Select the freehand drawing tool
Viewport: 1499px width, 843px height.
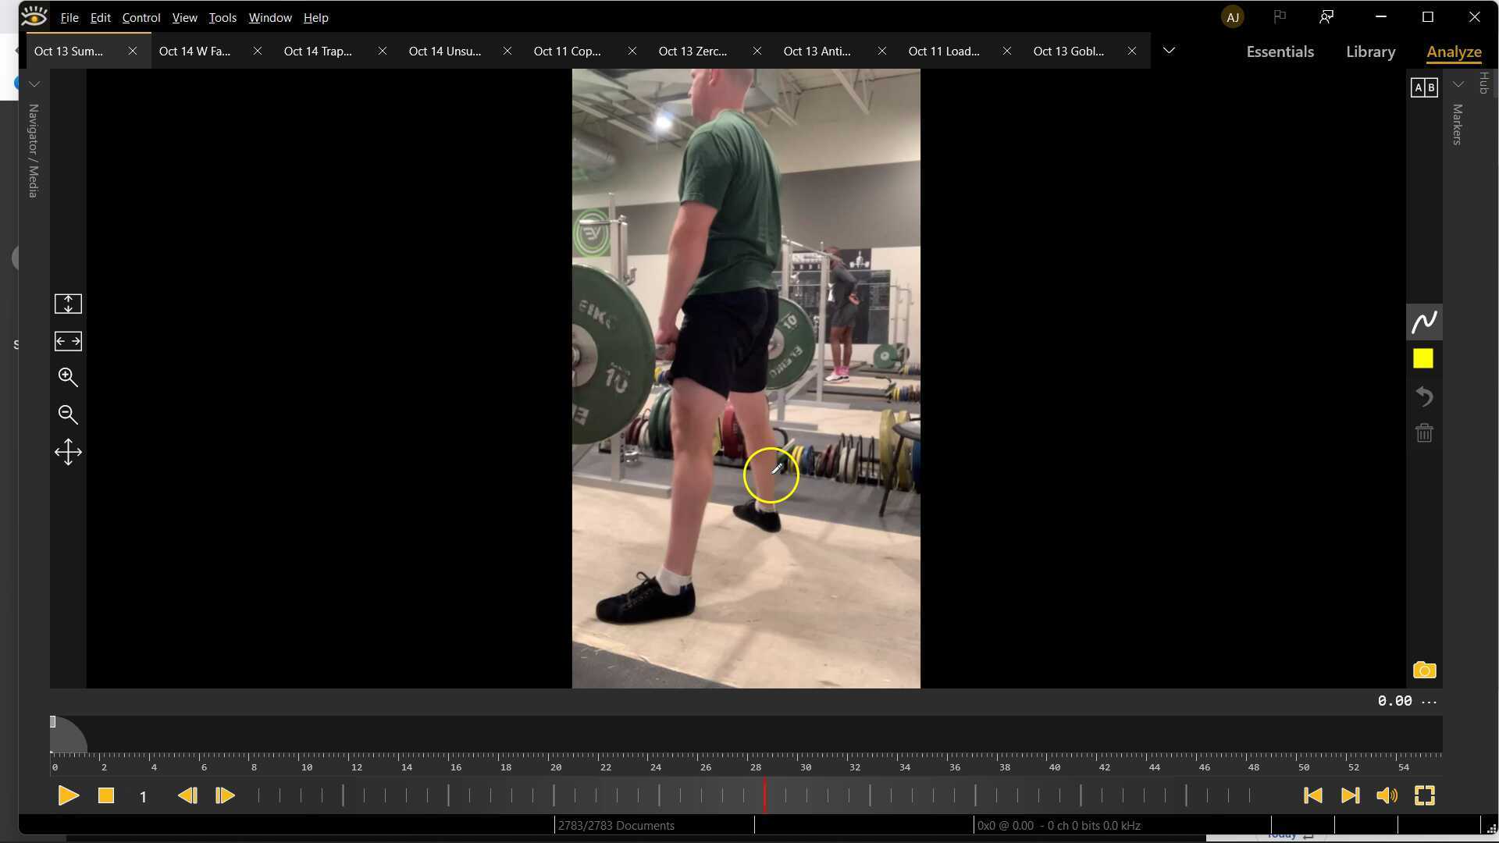(x=1424, y=321)
